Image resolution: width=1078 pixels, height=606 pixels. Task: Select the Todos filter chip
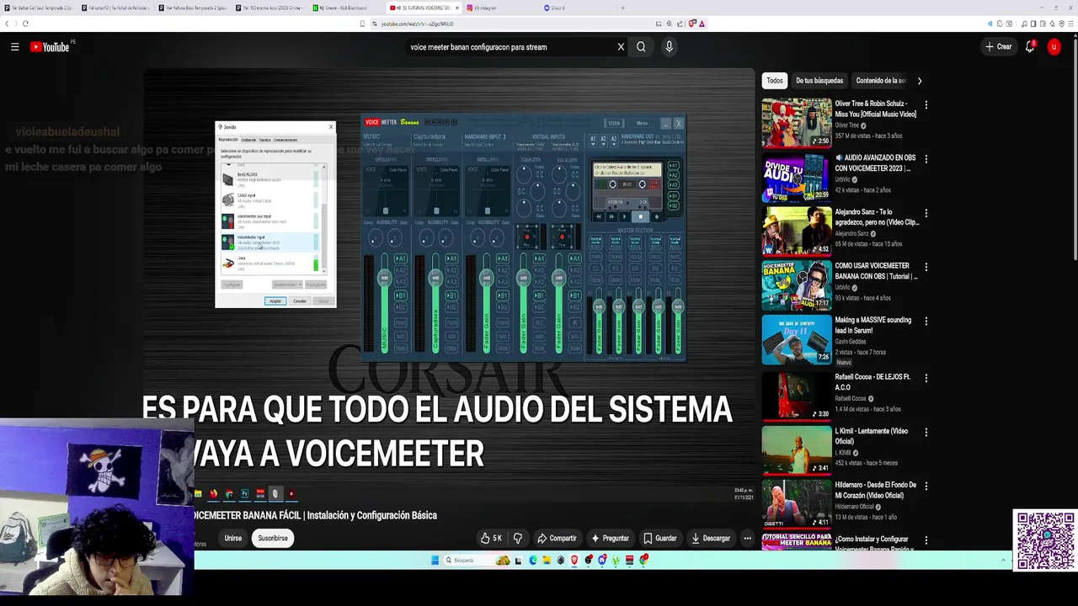click(x=775, y=81)
